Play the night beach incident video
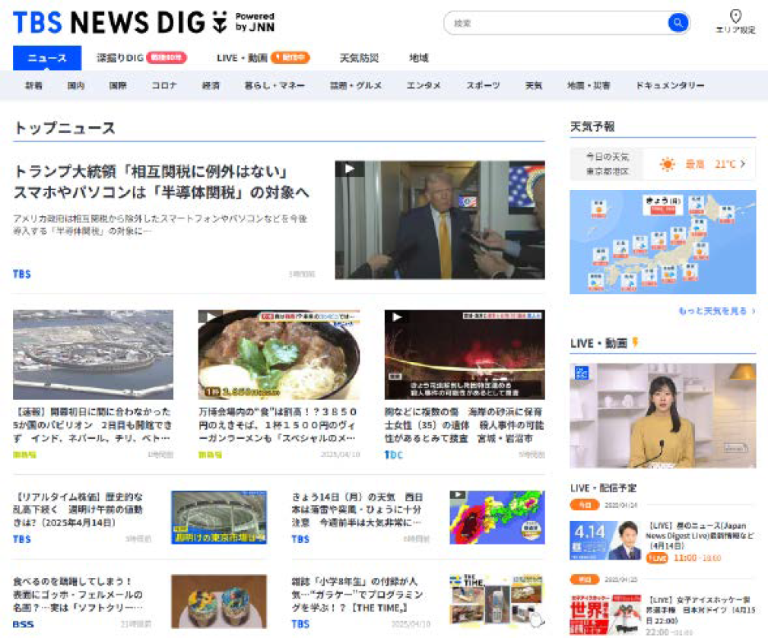 click(465, 354)
